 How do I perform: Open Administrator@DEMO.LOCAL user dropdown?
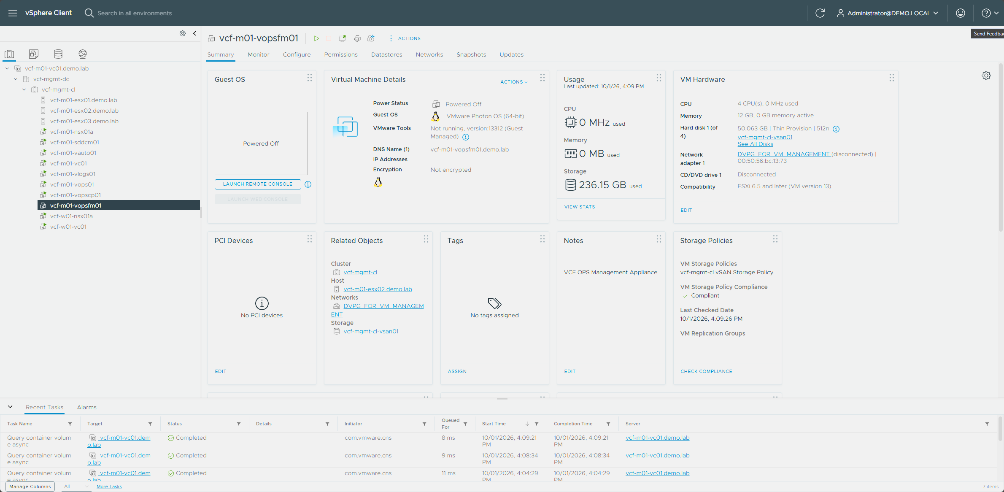[888, 13]
